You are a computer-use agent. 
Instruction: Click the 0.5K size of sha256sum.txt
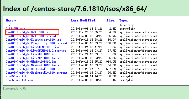pos(113,76)
